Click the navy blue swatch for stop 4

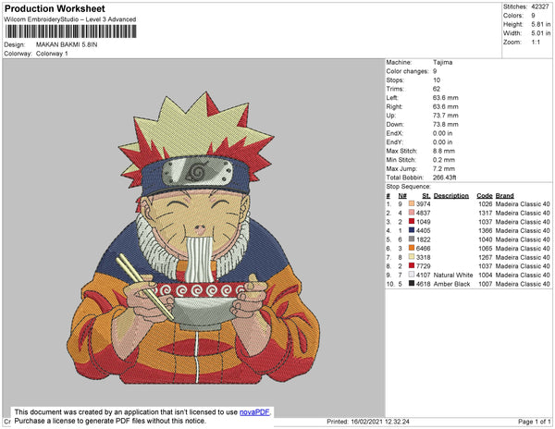pos(412,230)
